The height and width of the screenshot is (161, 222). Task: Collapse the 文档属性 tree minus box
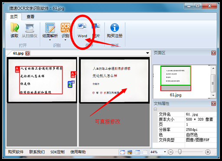[x=155, y=109]
